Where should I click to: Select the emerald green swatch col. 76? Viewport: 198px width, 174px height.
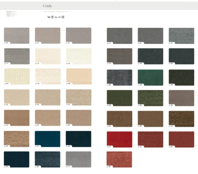(150, 77)
